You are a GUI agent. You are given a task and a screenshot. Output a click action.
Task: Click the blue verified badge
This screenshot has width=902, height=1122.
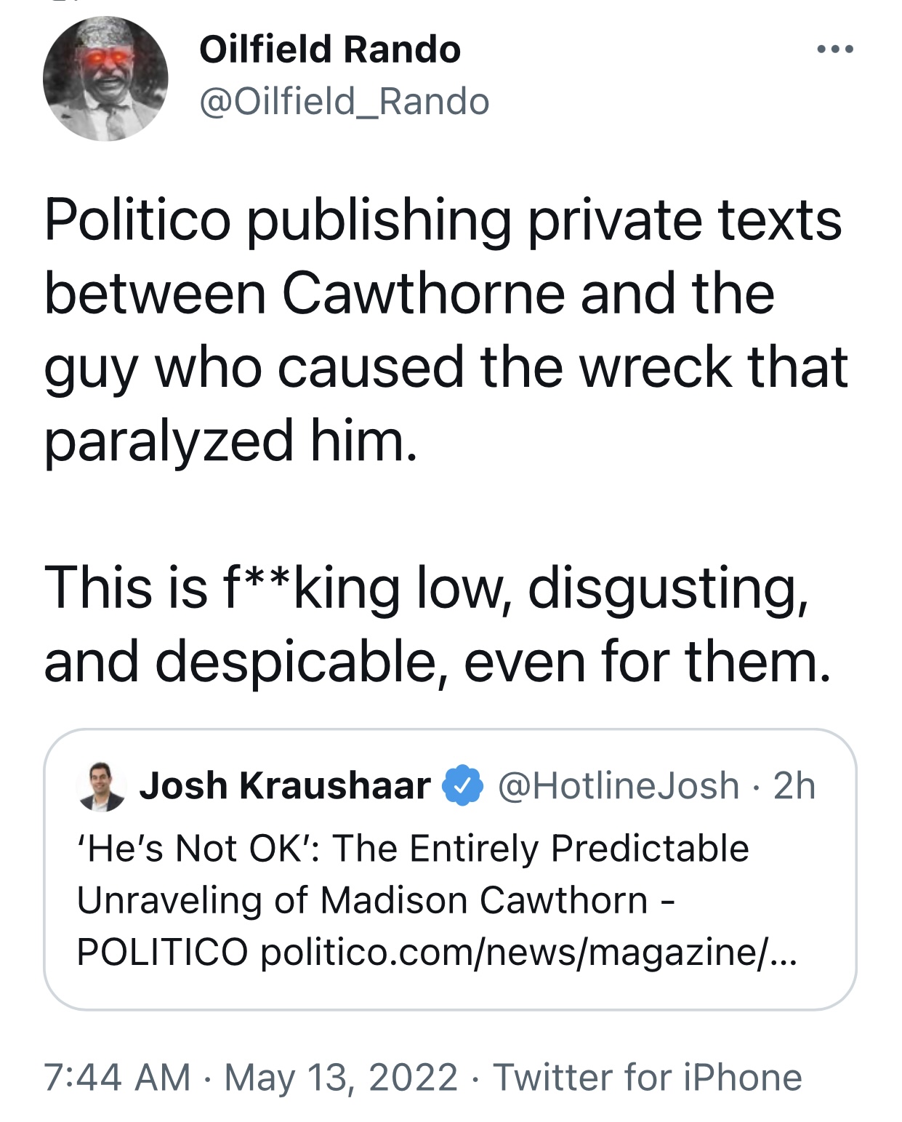point(463,786)
